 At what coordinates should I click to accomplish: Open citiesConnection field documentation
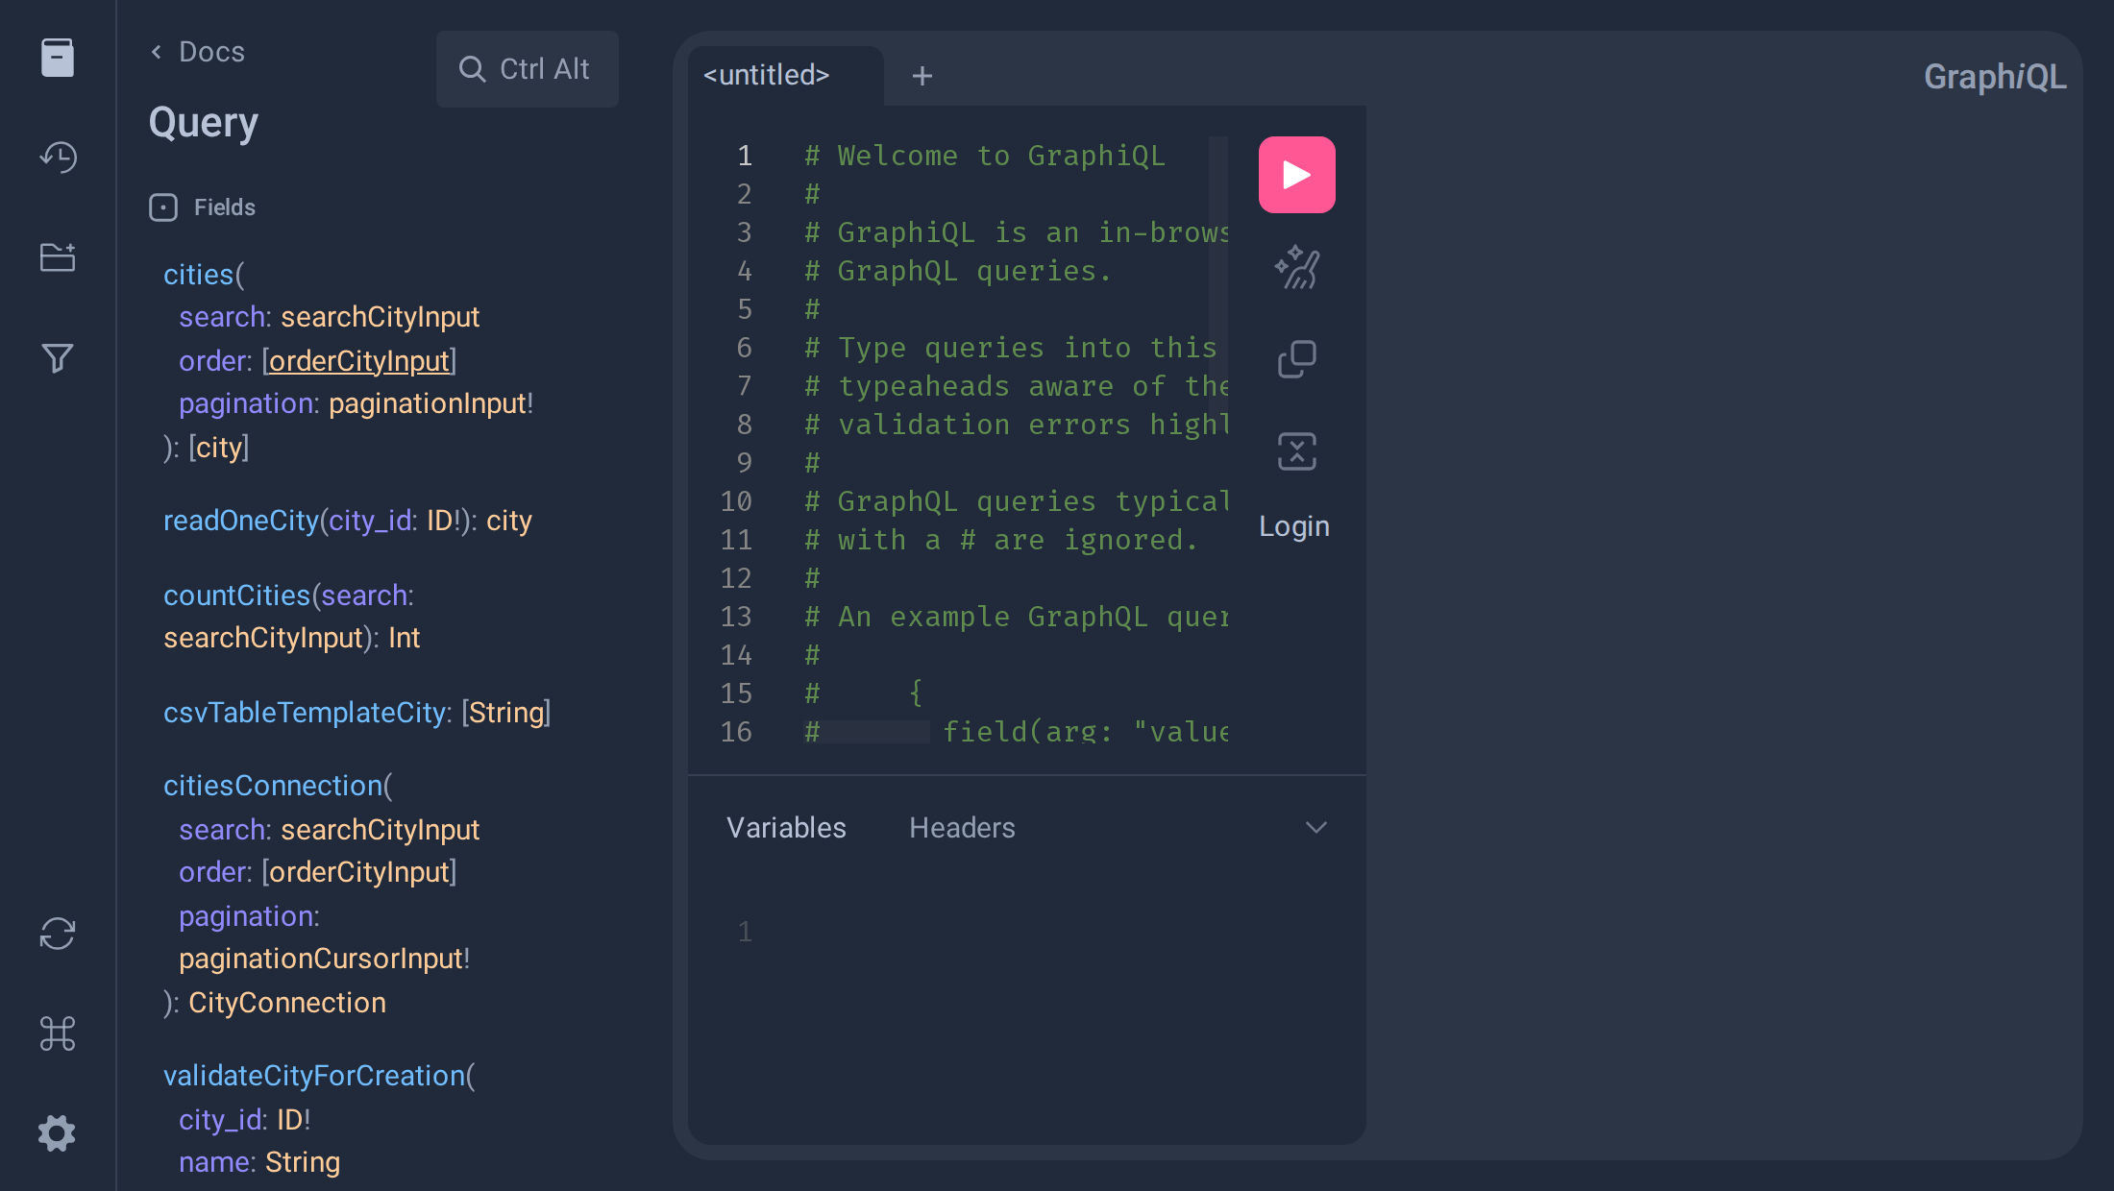273,786
